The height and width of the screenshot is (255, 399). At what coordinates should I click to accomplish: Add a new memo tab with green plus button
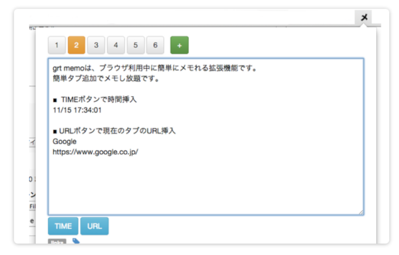tap(180, 45)
